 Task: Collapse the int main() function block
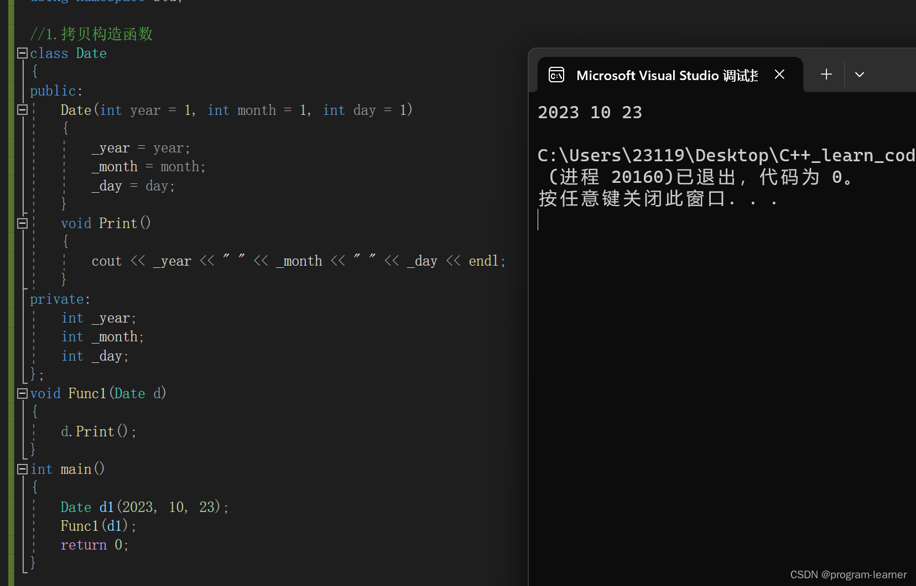click(23, 469)
